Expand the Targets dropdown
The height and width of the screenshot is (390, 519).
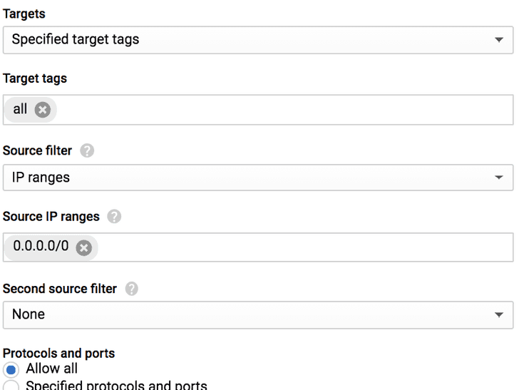point(257,40)
